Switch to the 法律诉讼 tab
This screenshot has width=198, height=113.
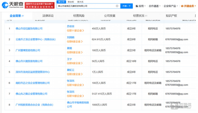click(x=48, y=16)
